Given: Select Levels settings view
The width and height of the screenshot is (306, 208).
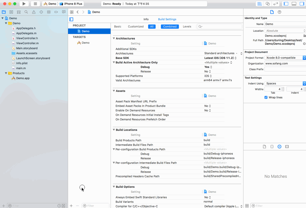Looking at the screenshot, I should (x=187, y=26).
